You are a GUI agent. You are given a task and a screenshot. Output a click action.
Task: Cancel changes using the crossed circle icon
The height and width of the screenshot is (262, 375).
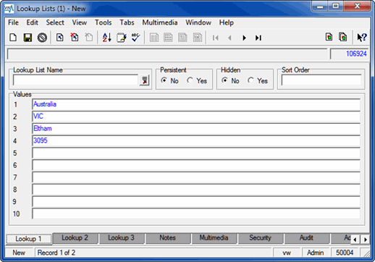pyautogui.click(x=42, y=38)
